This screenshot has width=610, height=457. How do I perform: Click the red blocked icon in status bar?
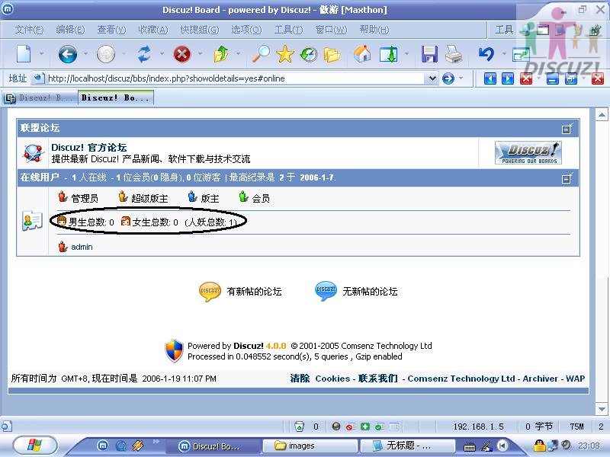click(351, 427)
